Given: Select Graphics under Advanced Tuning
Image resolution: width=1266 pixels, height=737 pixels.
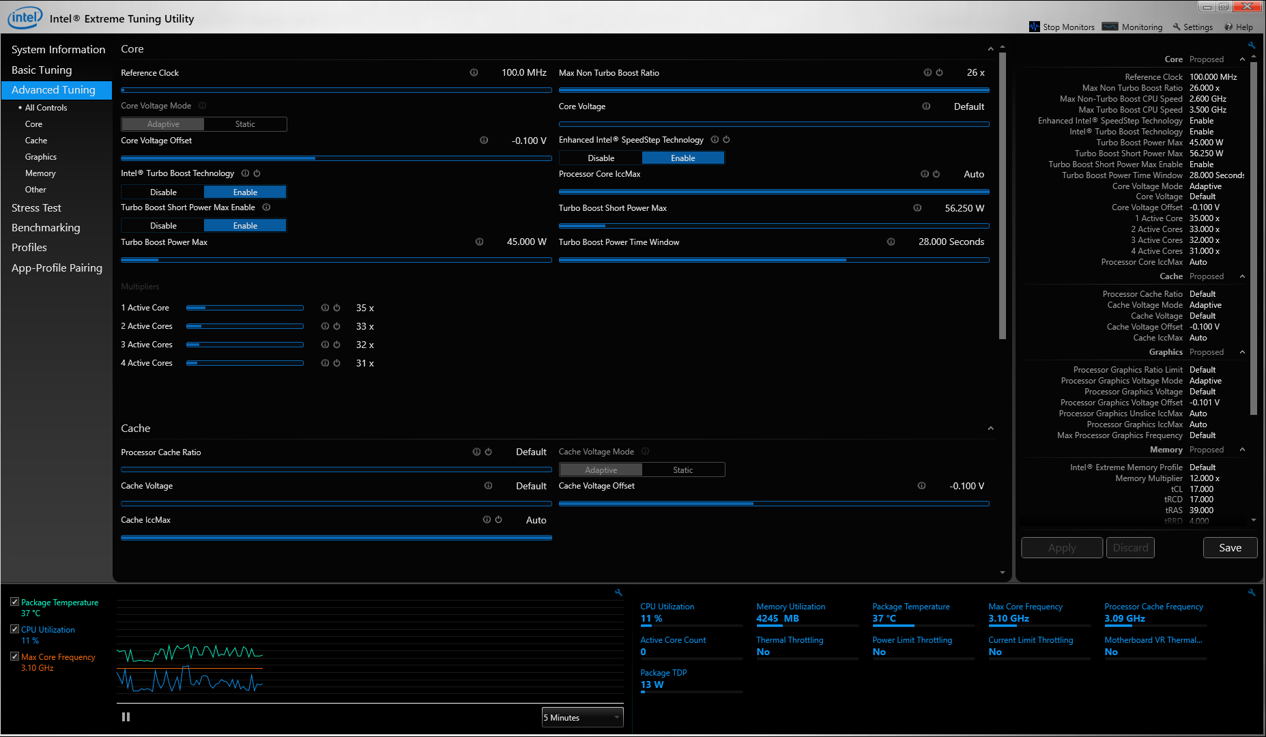Looking at the screenshot, I should [x=41, y=157].
